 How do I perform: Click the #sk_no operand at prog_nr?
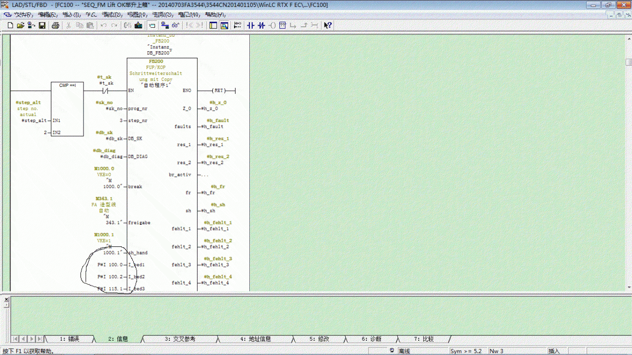click(x=114, y=109)
